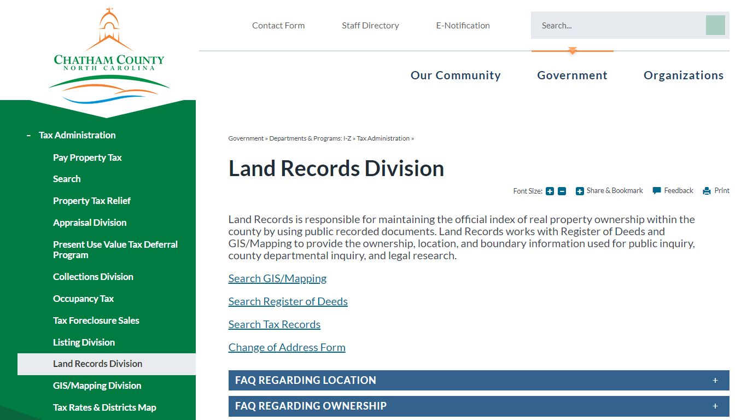Open Search Tax Records link
The image size is (747, 420).
click(275, 324)
